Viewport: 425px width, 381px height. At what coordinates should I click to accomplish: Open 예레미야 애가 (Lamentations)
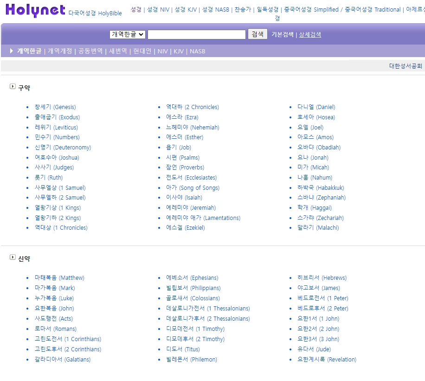[x=203, y=218]
